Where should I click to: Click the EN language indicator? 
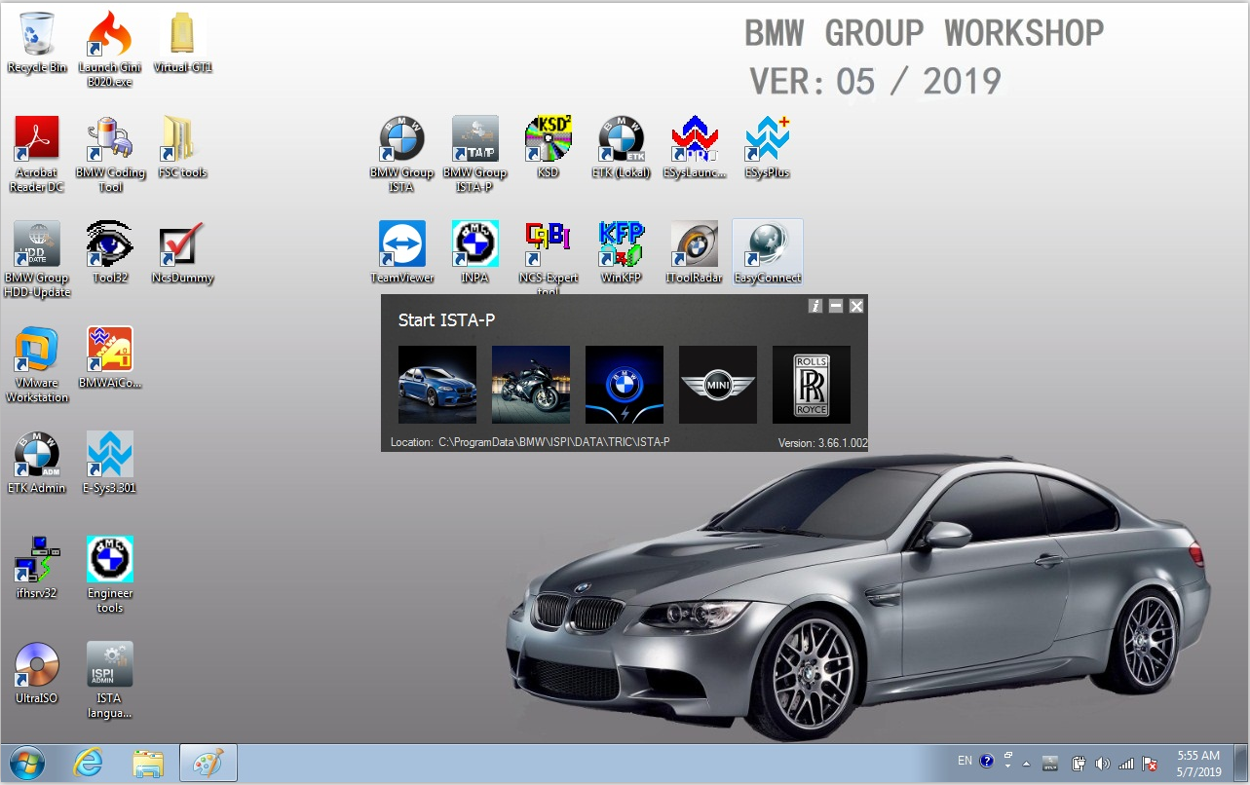click(965, 762)
